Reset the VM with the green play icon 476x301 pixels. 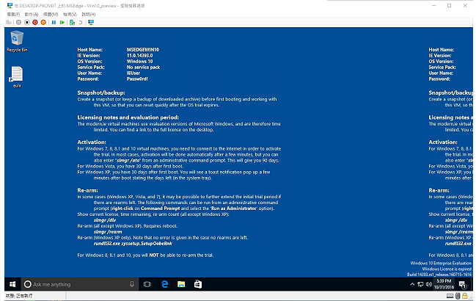click(62, 23)
